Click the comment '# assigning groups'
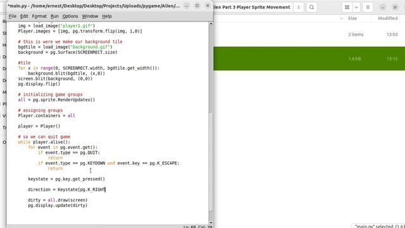Screen dimensions: 405x228 [40, 110]
